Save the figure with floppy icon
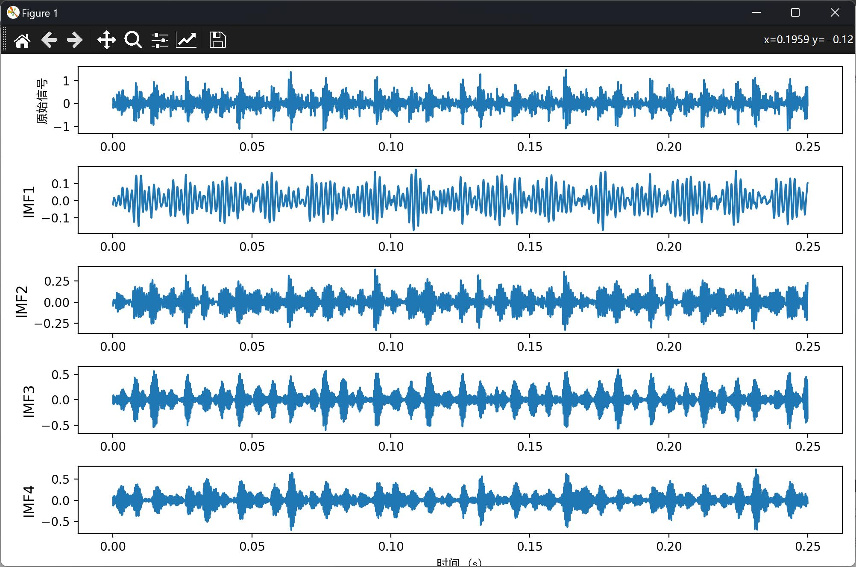Image resolution: width=856 pixels, height=567 pixels. click(x=217, y=40)
